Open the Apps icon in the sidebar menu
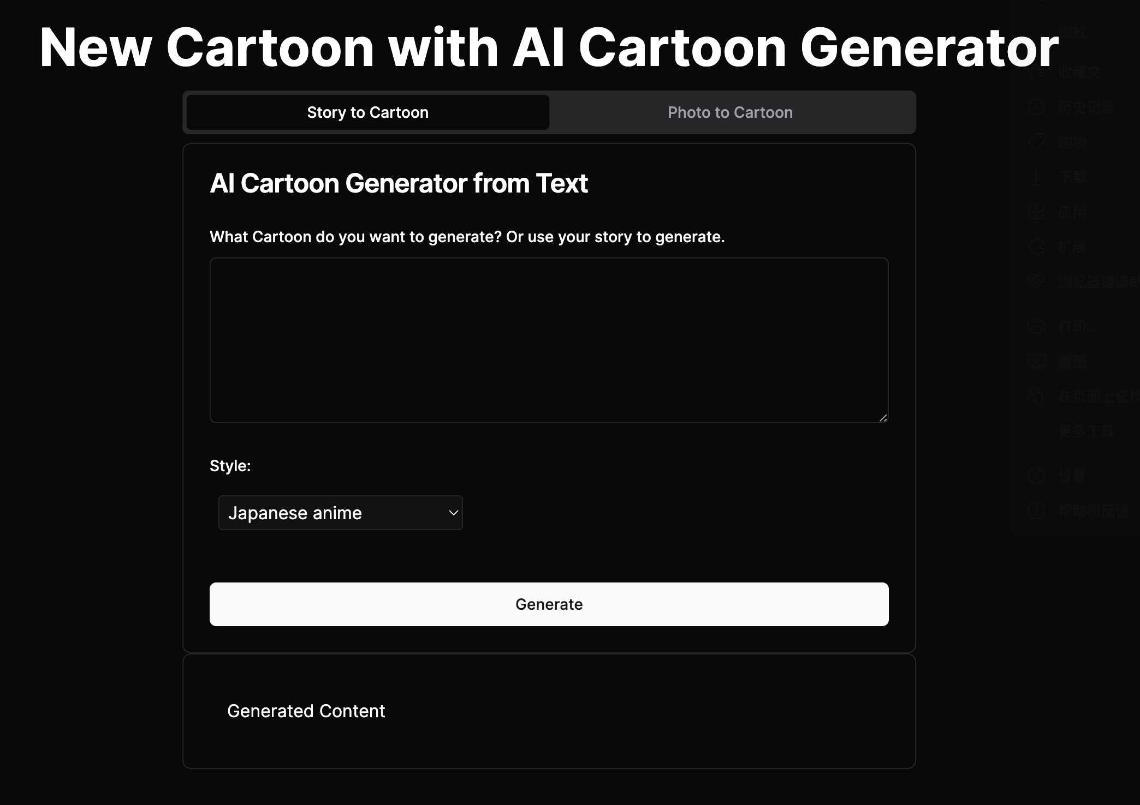This screenshot has height=805, width=1140. [1036, 213]
